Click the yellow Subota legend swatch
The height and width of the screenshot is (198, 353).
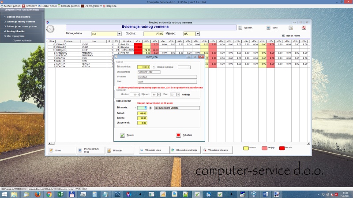pos(250,148)
